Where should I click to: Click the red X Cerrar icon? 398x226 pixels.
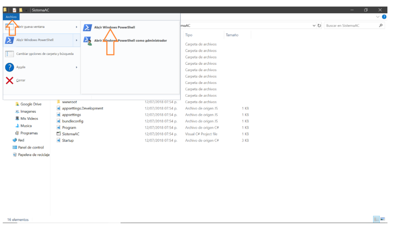click(9, 81)
